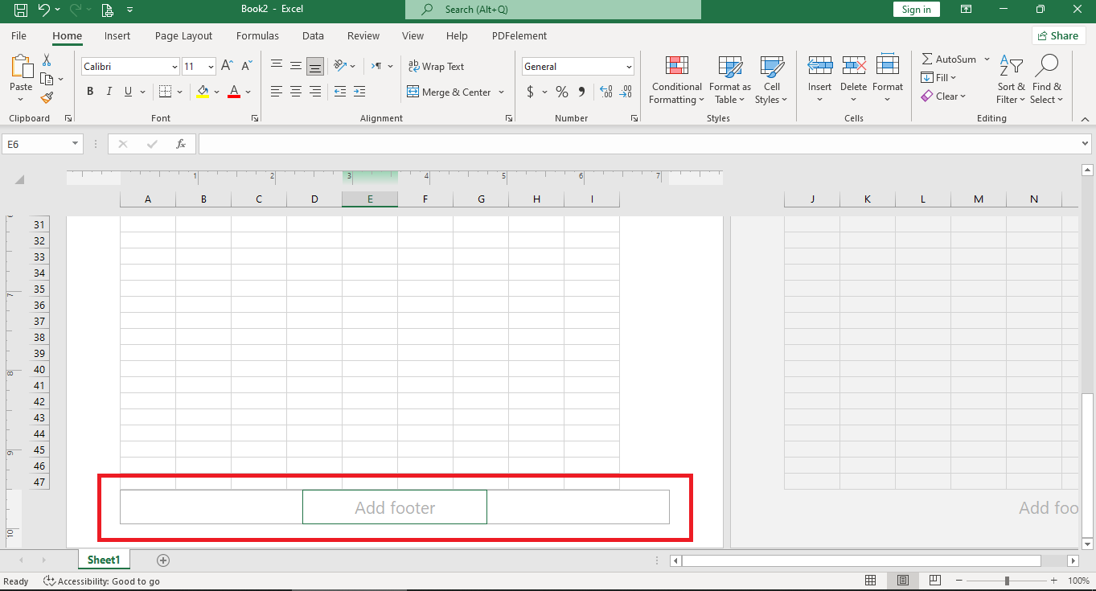This screenshot has height=591, width=1096.
Task: Click the Cut scissors icon
Action: pyautogui.click(x=47, y=60)
